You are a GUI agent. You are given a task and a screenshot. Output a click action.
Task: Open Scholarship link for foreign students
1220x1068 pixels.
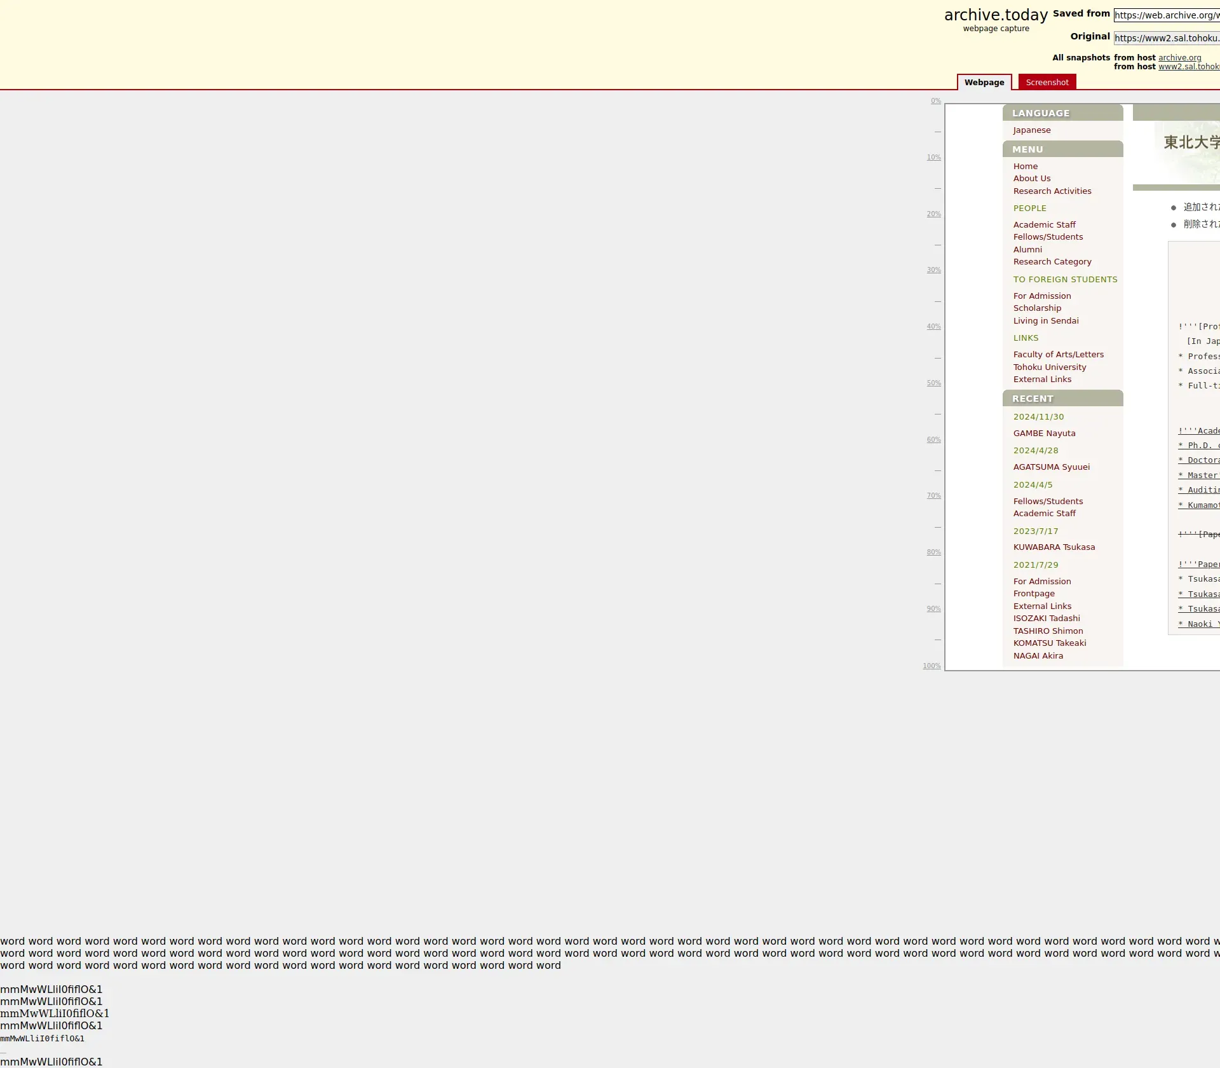1036,308
